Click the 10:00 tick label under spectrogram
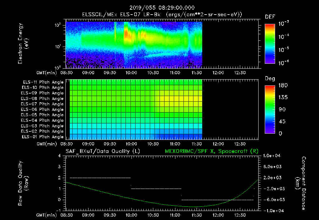Image resolution: width=319 pixels, height=220 pixels. (131, 73)
